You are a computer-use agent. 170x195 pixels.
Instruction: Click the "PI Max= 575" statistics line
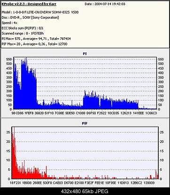click(x=36, y=39)
